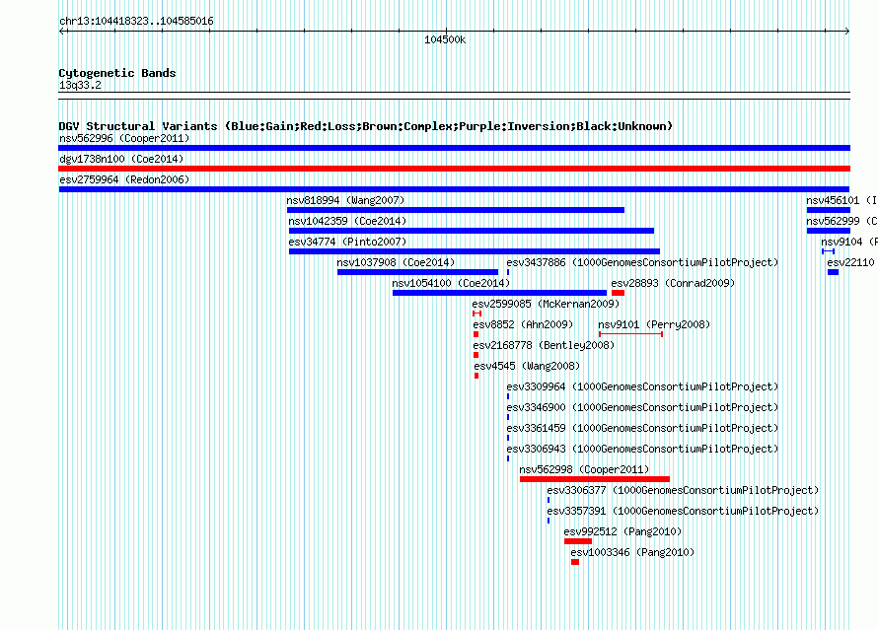The height and width of the screenshot is (630, 878).
Task: Open esv3437886 1000GenomesConsortiumPilotProject label
Action: pos(642,262)
